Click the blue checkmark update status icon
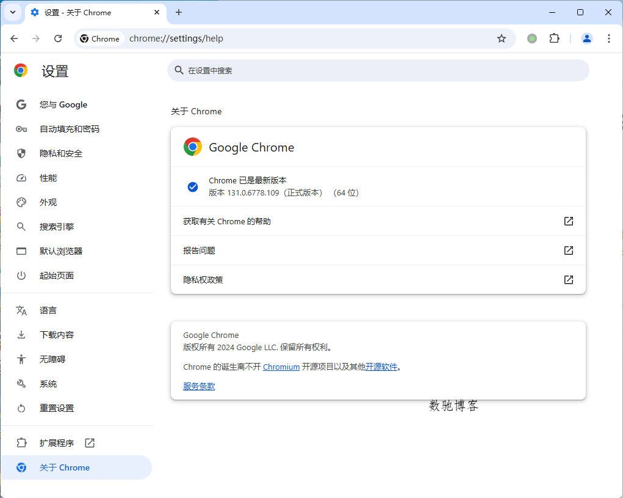 point(193,186)
